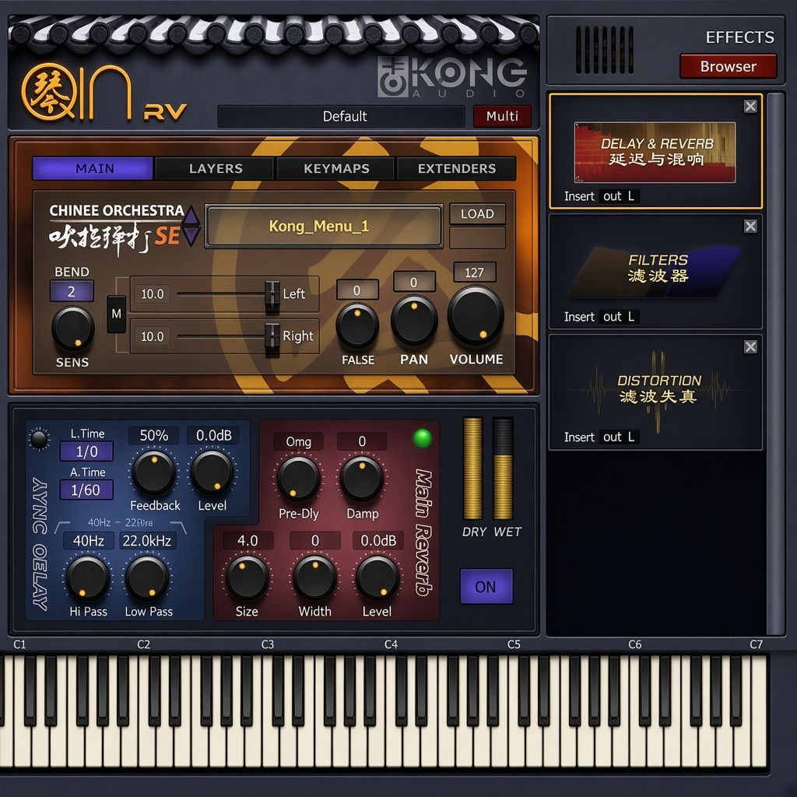Switch to the LAYERS tab
The width and height of the screenshot is (797, 797).
tap(215, 168)
